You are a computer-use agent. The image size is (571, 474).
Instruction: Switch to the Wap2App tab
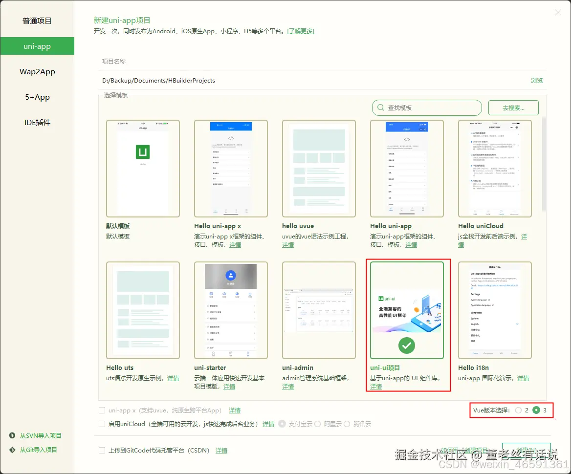[37, 71]
